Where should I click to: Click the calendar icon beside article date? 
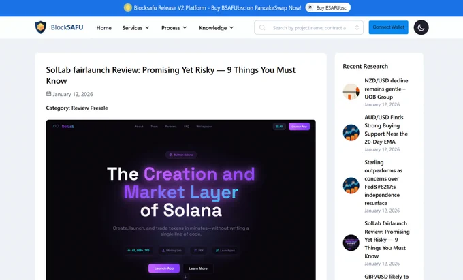49,94
